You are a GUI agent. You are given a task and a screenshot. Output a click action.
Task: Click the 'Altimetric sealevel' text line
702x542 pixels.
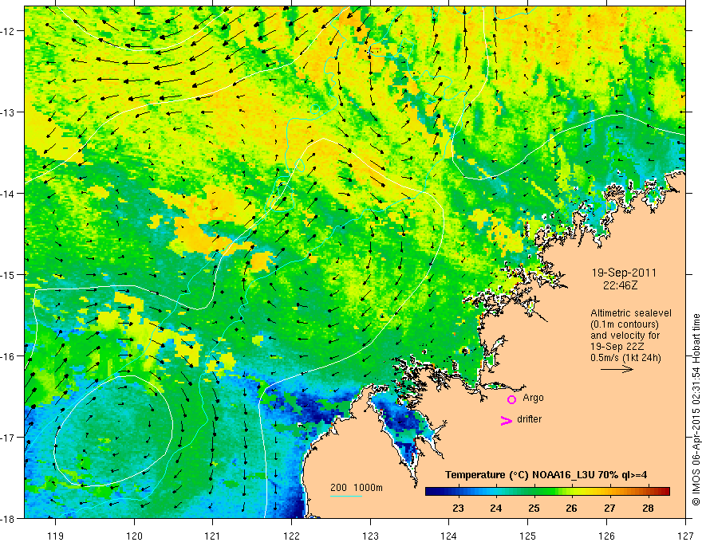631,313
